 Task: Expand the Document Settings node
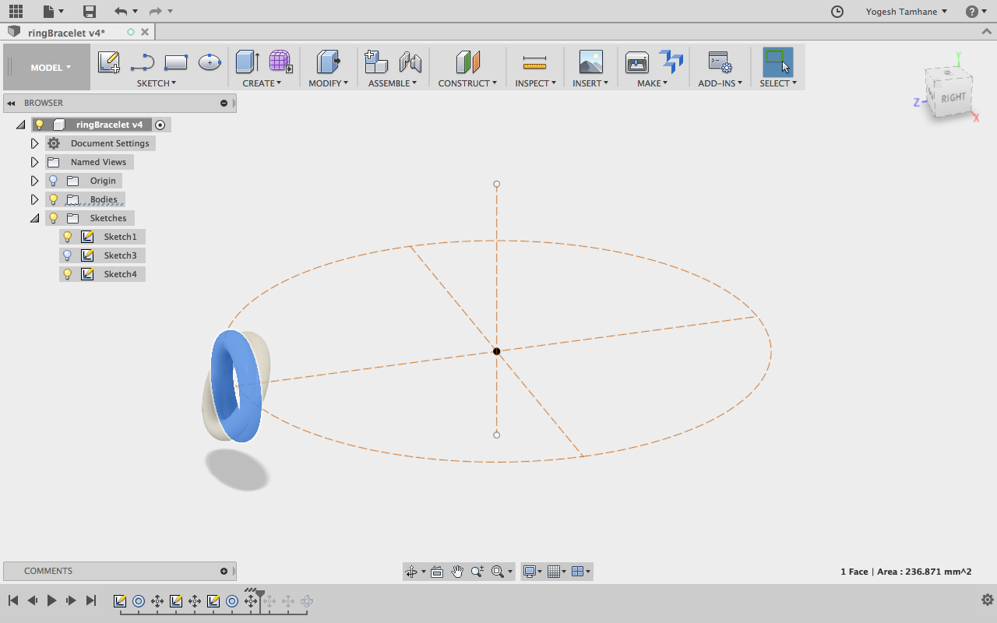click(x=34, y=143)
